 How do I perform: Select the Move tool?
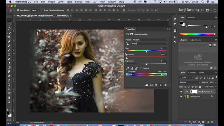point(9,20)
